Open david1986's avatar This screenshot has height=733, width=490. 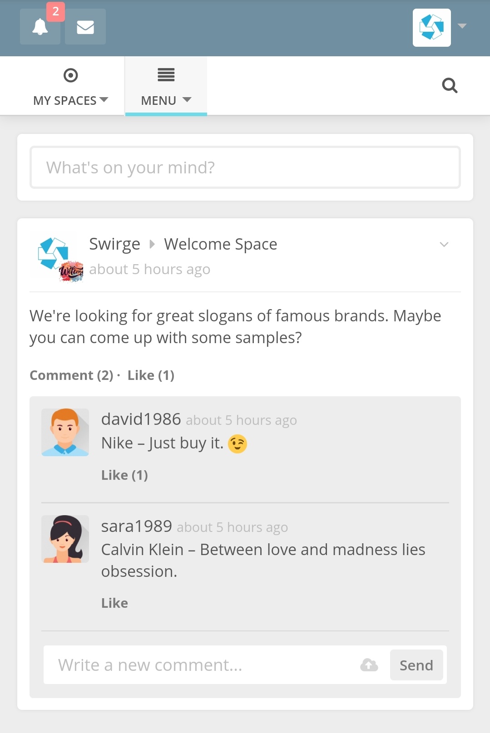(65, 432)
